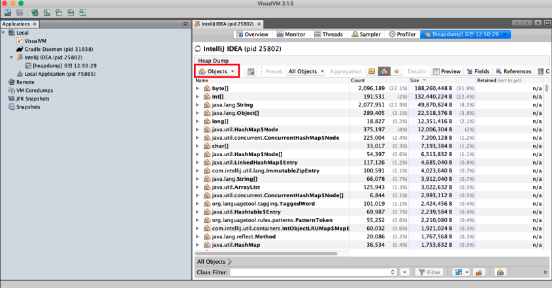
Task: Collapse the Local tree node
Action: coord(3,33)
